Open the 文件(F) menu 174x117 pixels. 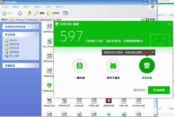point(5,7)
